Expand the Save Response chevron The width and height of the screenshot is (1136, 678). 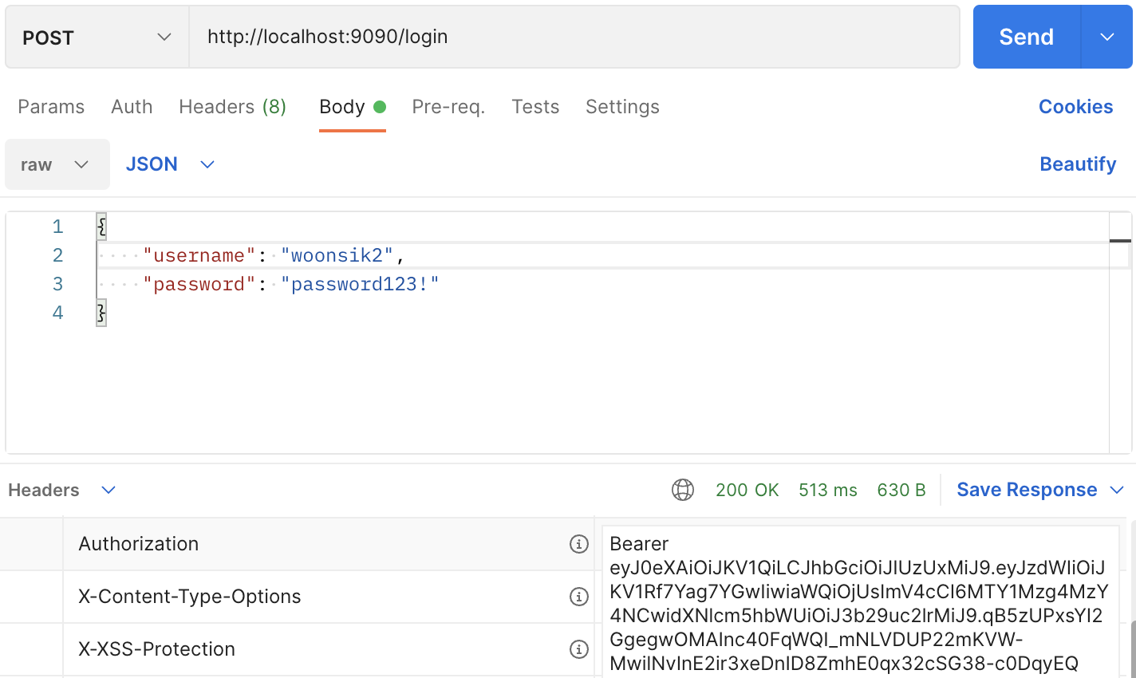tap(1117, 490)
